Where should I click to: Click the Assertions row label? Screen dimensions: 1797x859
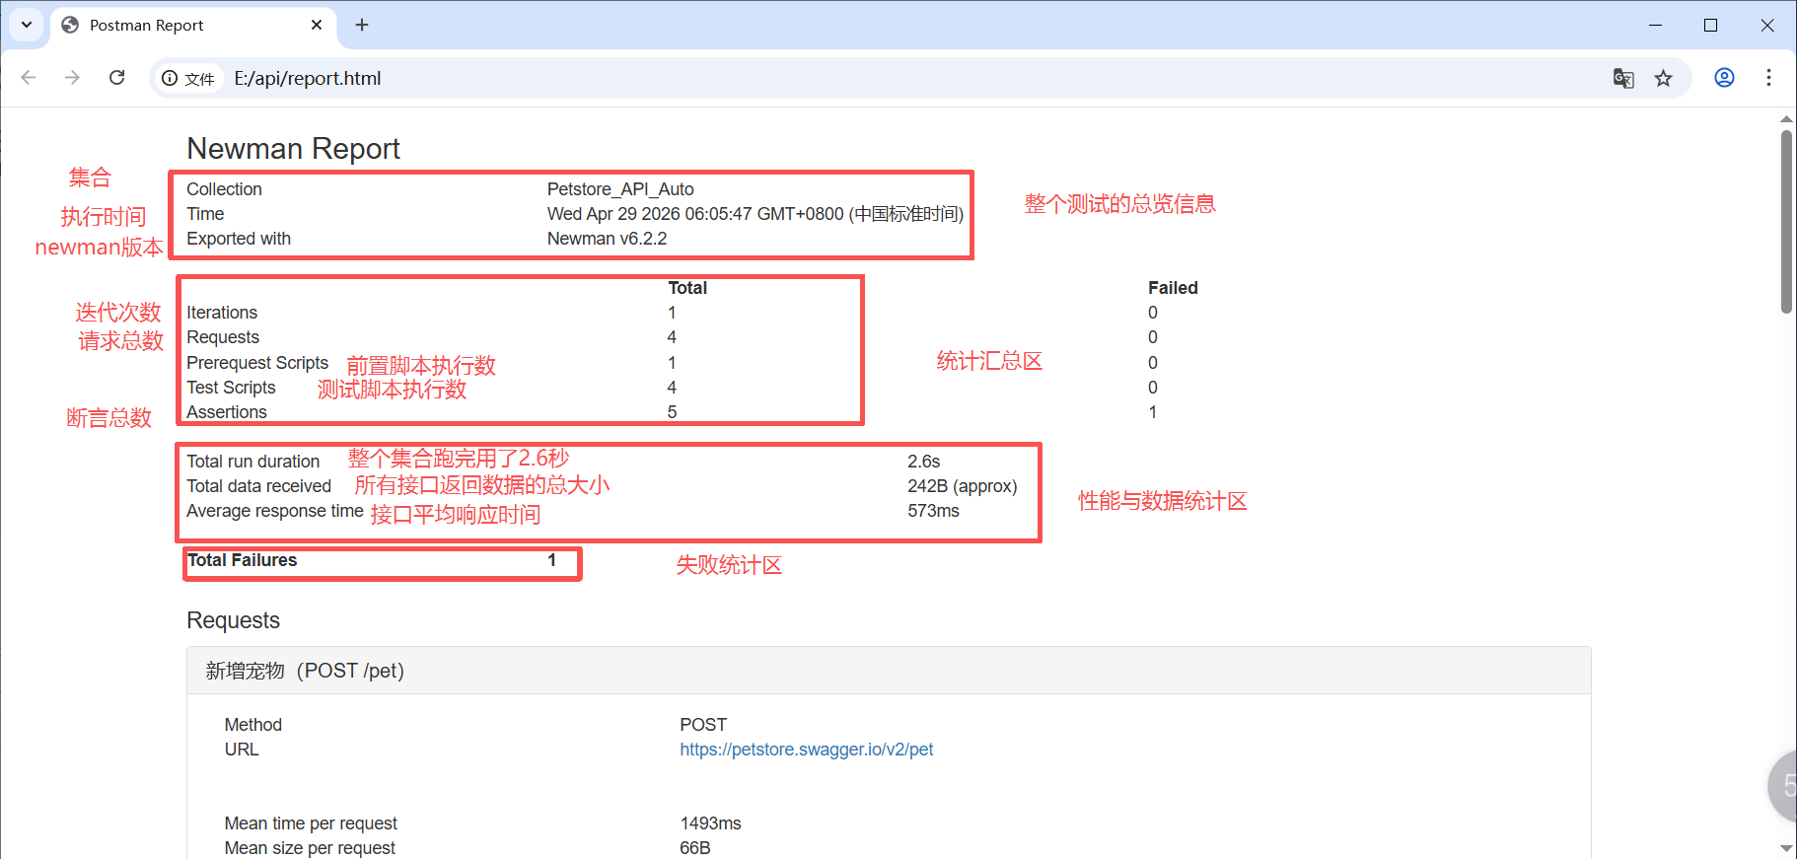(227, 412)
